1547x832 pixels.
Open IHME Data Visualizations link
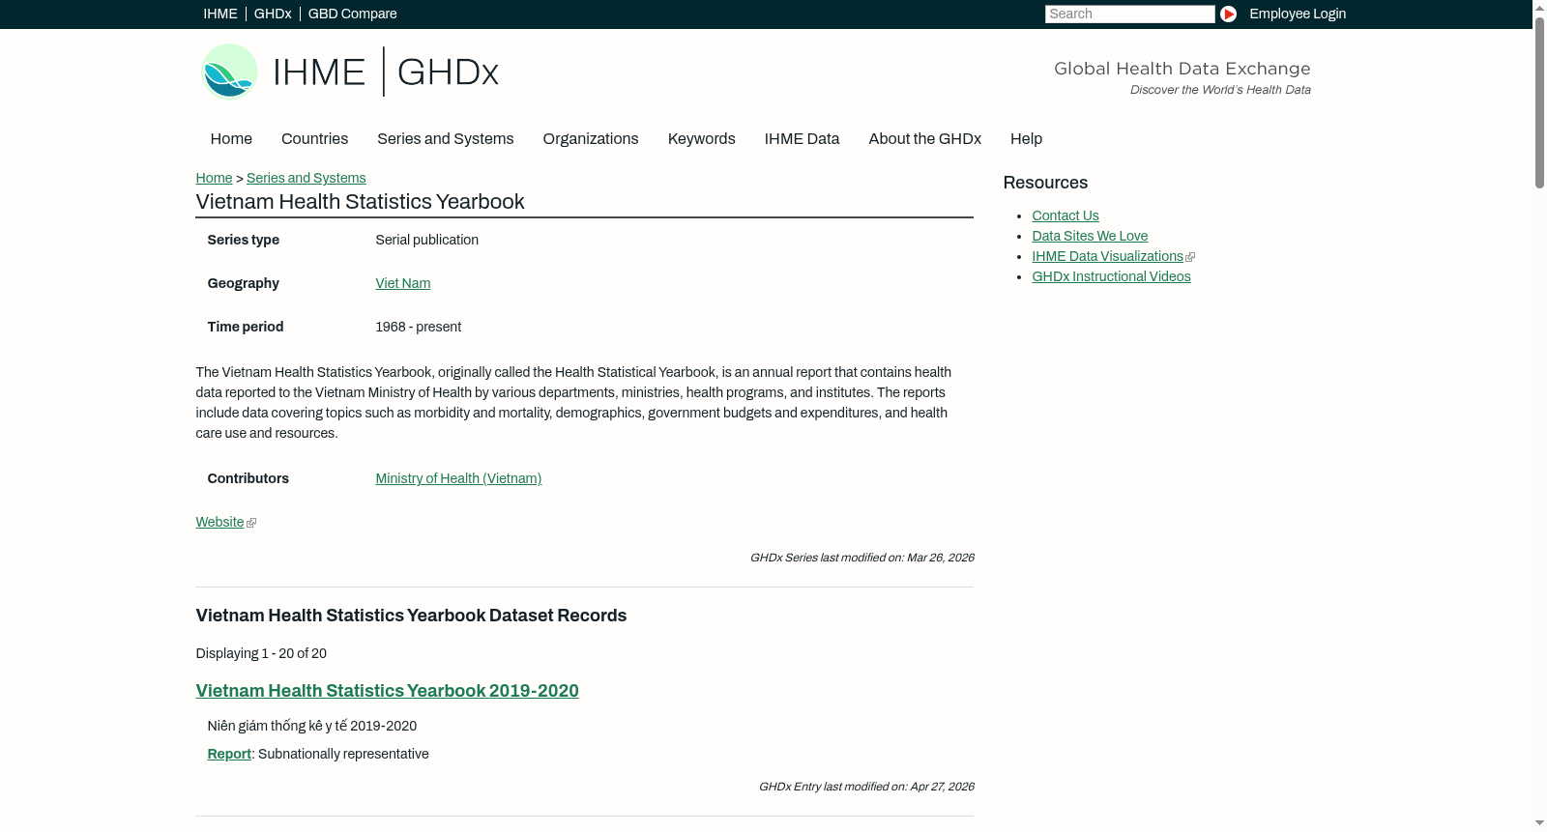point(1107,256)
